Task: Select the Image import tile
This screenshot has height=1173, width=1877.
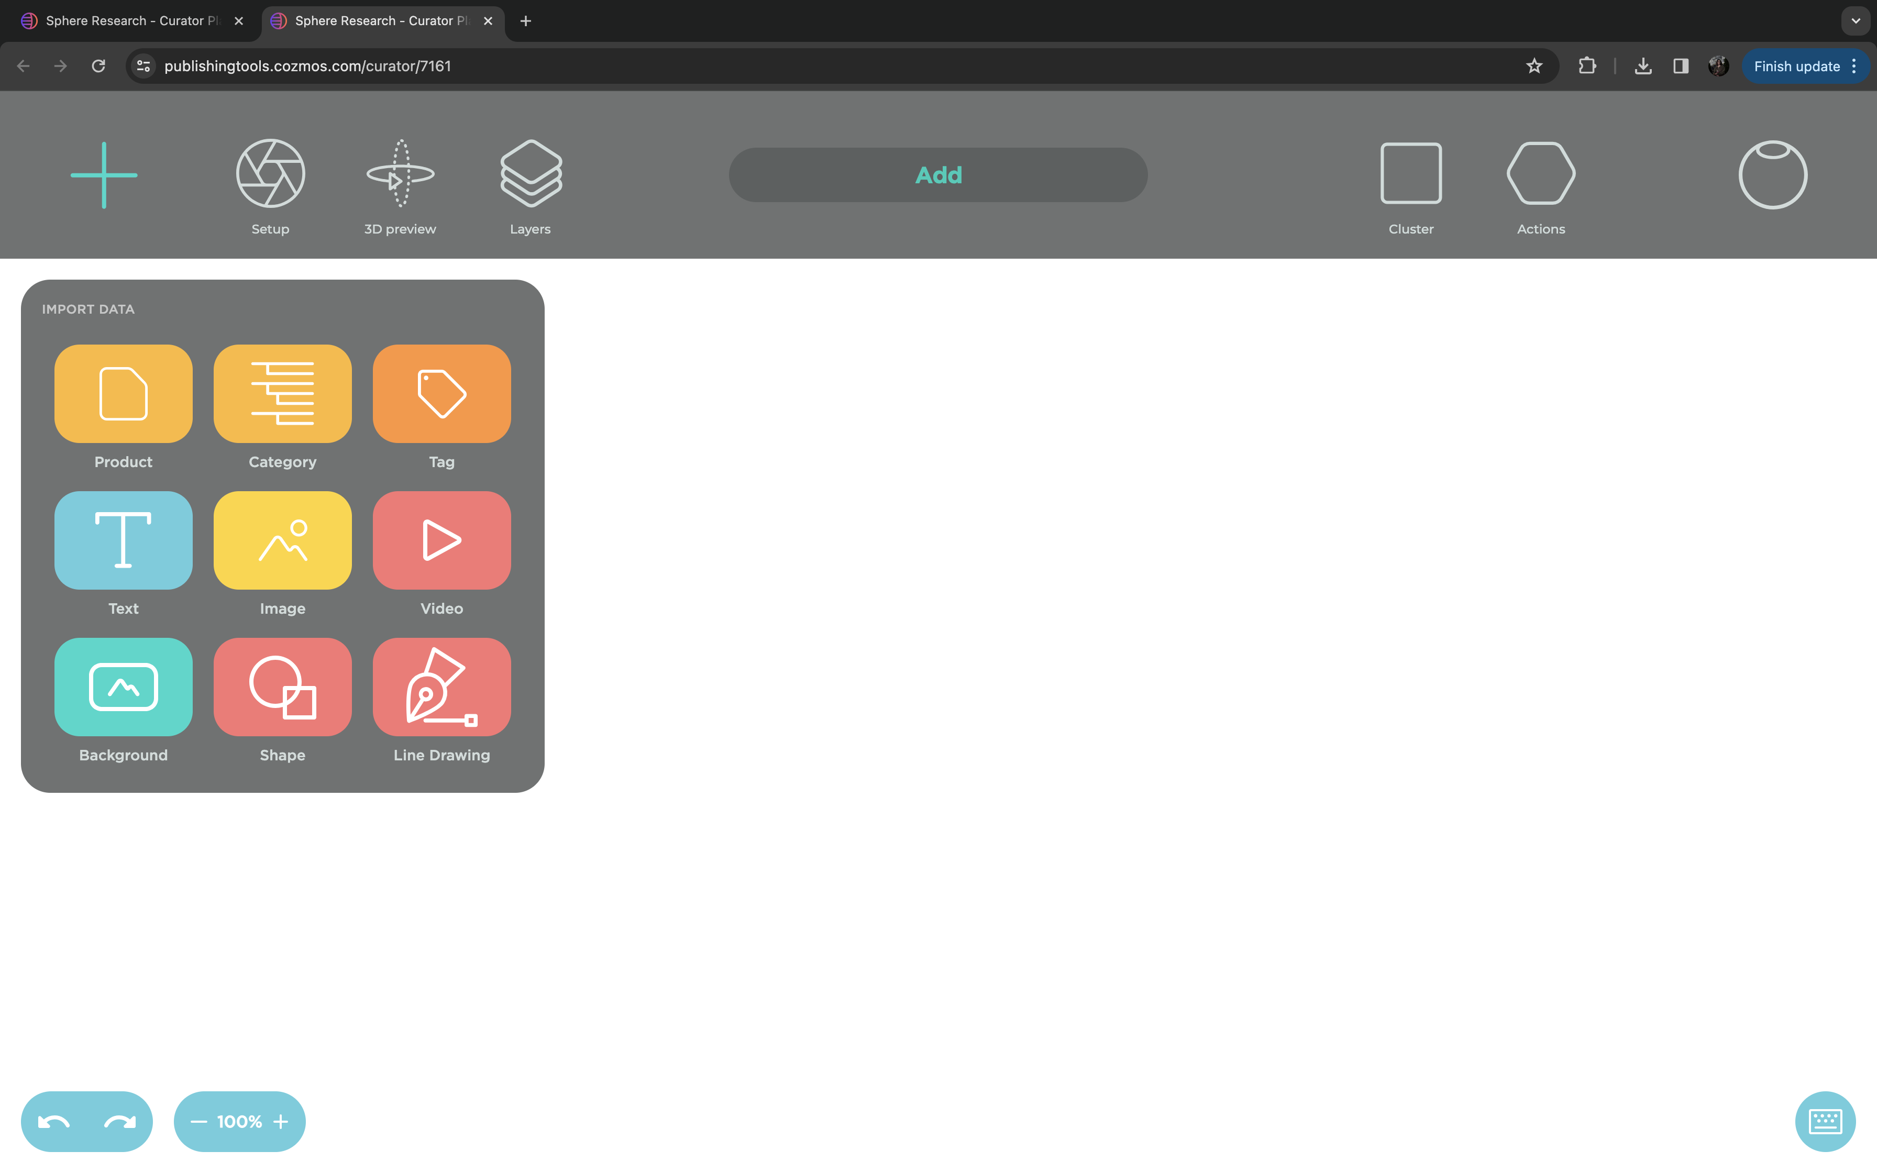Action: 282,540
